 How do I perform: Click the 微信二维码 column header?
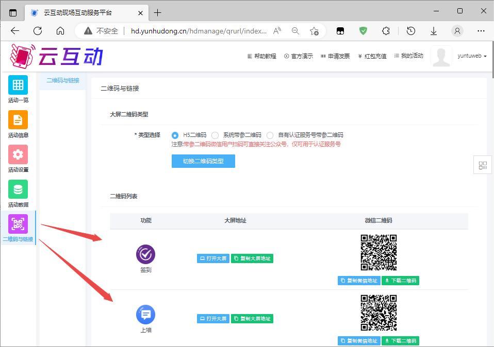point(378,220)
